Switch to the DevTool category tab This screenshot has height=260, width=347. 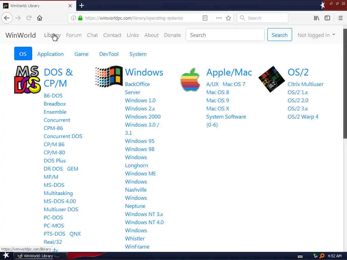[x=109, y=54]
